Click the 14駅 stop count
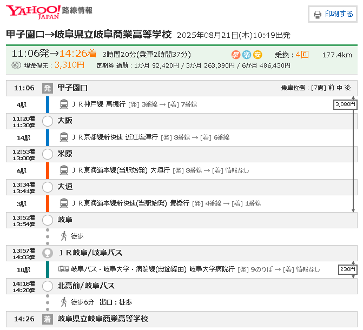 pos(23,138)
